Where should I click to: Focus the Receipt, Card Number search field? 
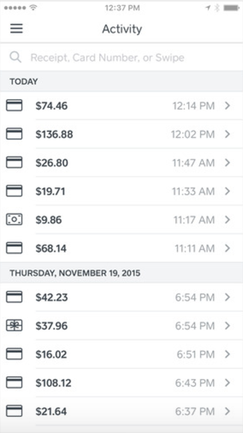(121, 57)
